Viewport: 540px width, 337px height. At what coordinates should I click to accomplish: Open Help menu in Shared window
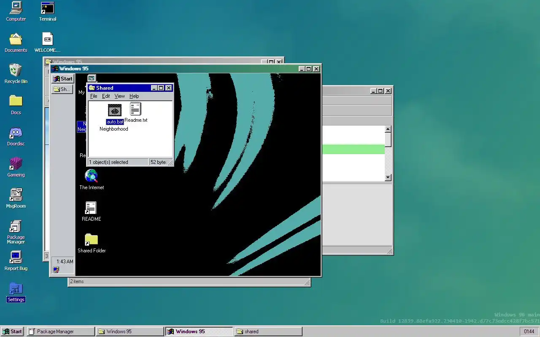click(x=134, y=96)
